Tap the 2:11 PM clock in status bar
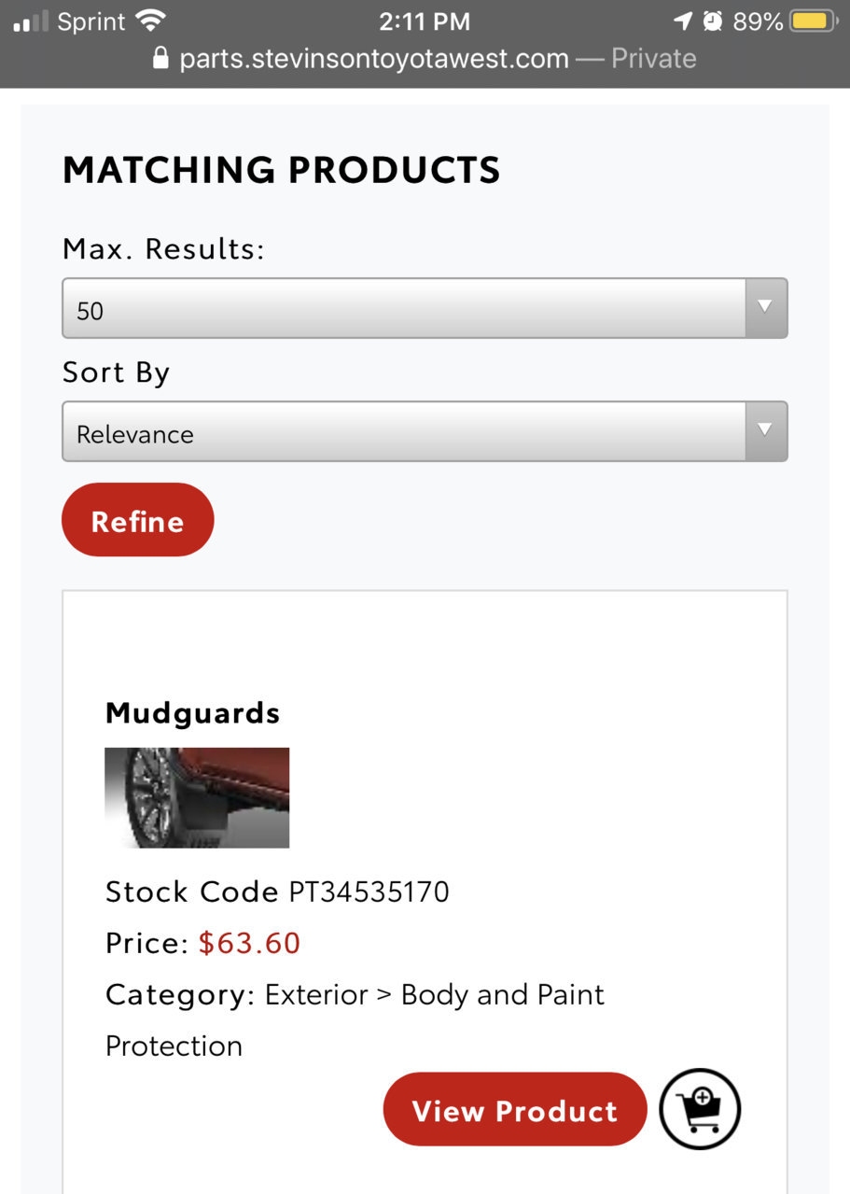Image resolution: width=850 pixels, height=1194 pixels. 425,21
